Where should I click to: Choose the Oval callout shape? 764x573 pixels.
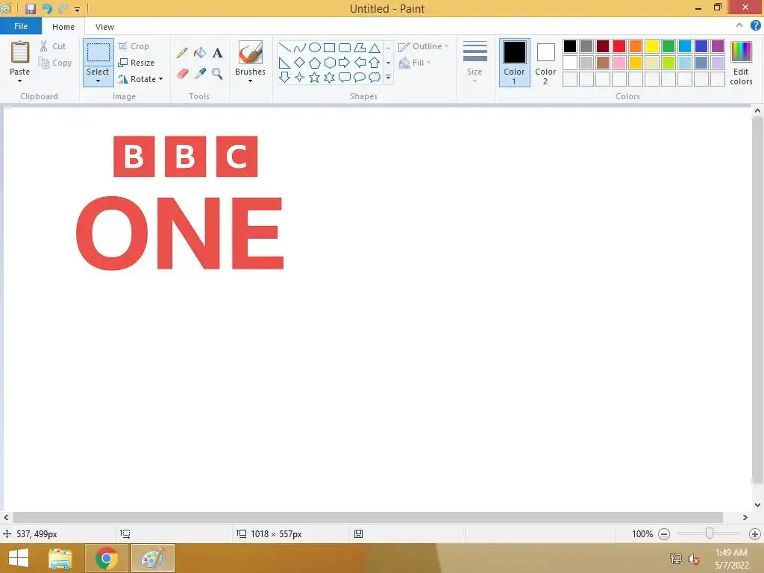pyautogui.click(x=360, y=77)
